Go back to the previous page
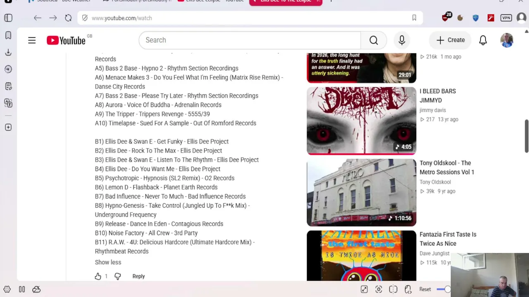Image resolution: width=529 pixels, height=297 pixels. click(x=38, y=18)
